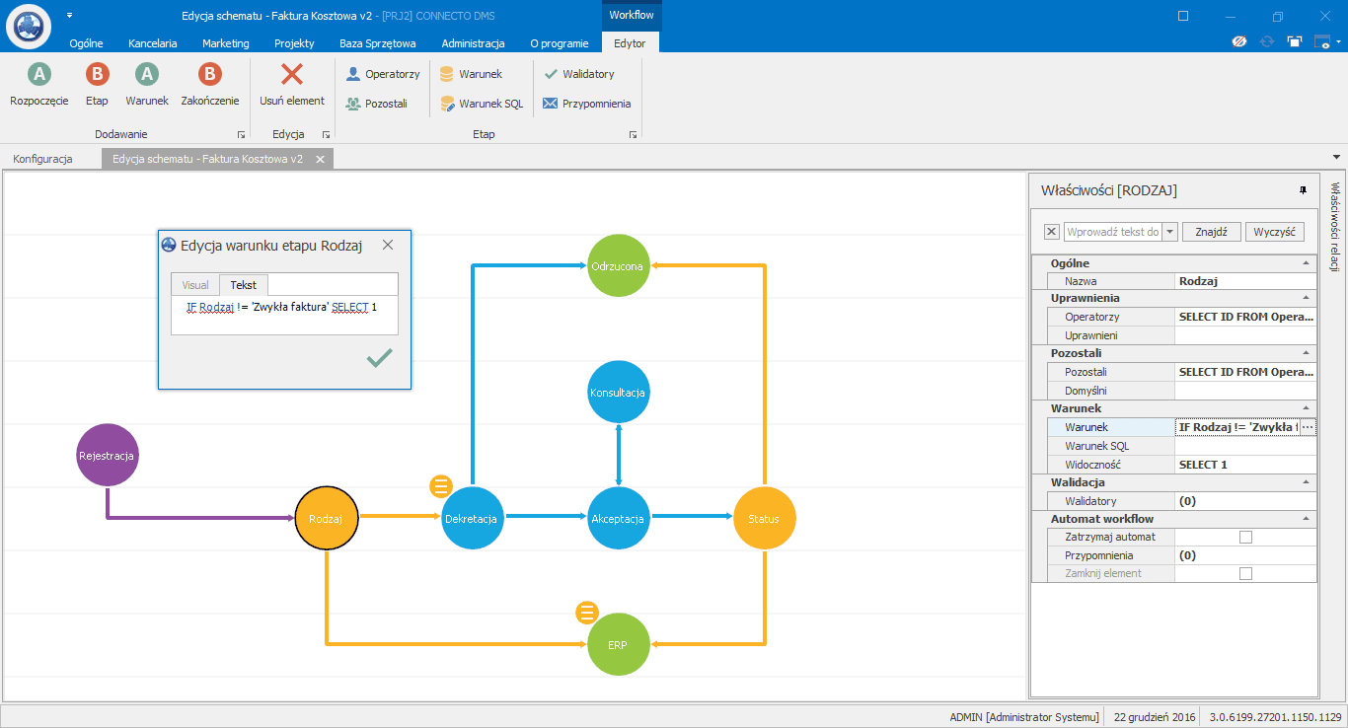
Task: Add a Rozpoczęcie start element
Action: click(x=39, y=75)
